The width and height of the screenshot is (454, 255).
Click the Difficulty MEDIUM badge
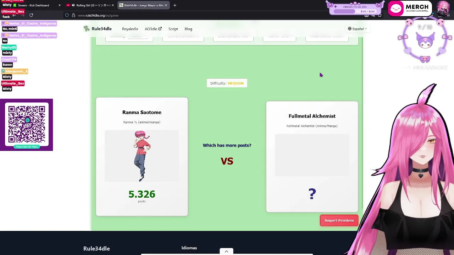click(227, 83)
